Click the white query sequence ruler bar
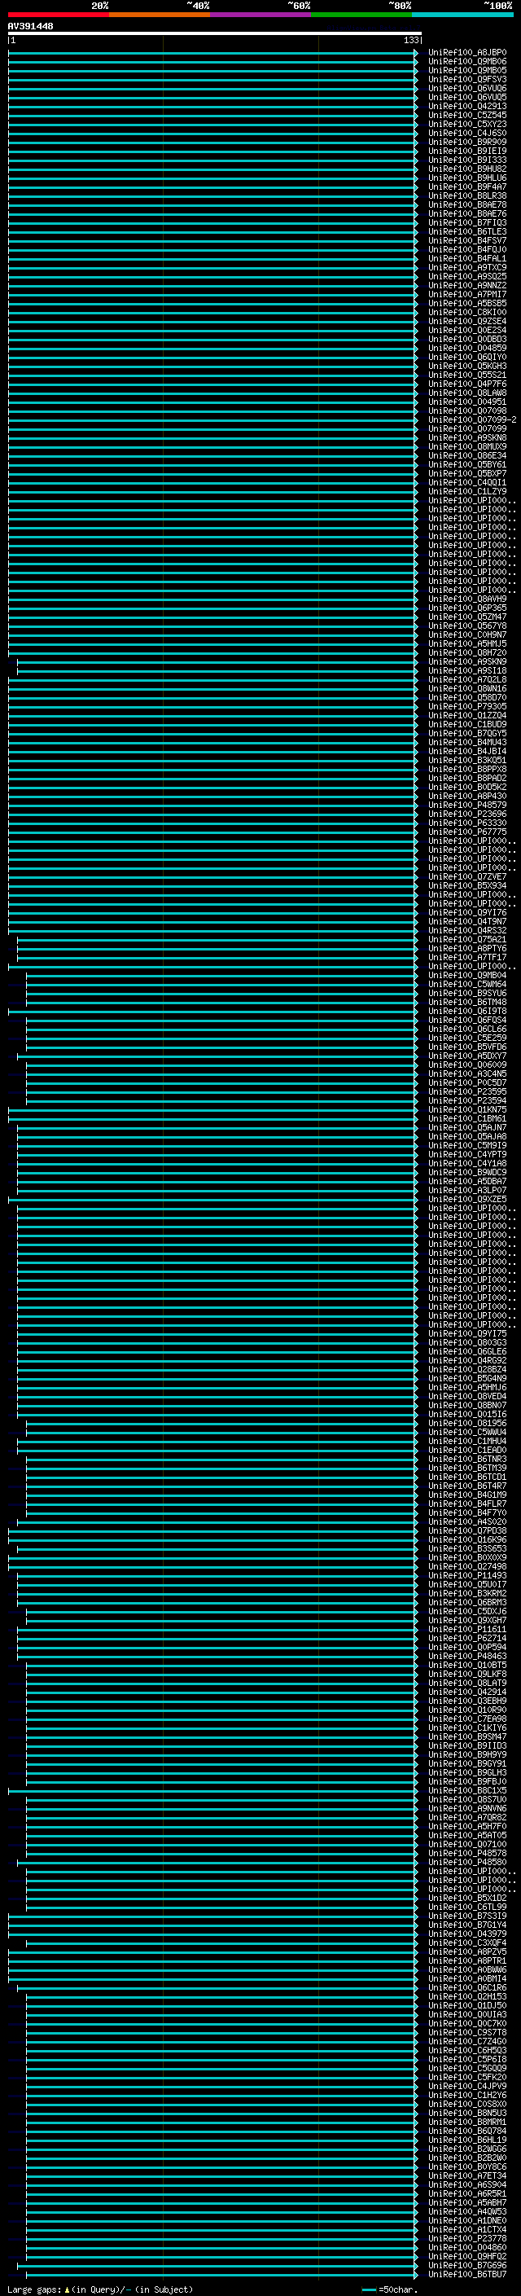The image size is (521, 2296). pos(215,34)
